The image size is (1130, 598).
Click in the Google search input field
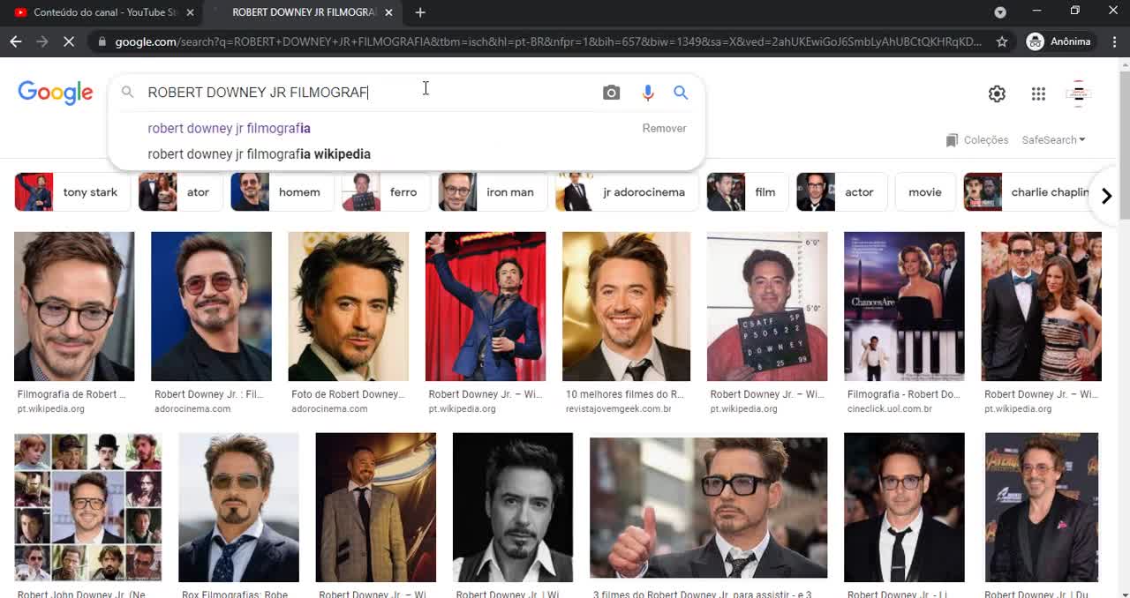coord(366,93)
